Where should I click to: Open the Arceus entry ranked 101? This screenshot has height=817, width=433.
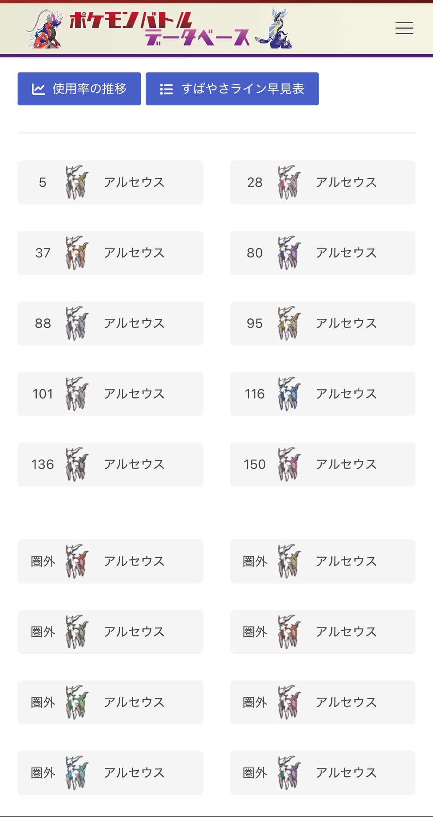(110, 394)
